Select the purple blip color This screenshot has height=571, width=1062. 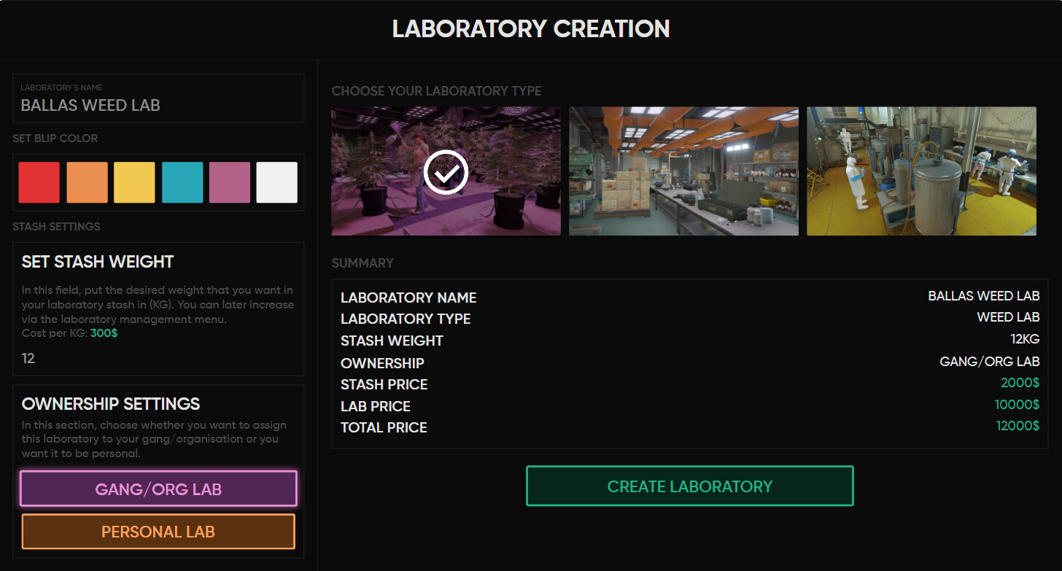[229, 182]
